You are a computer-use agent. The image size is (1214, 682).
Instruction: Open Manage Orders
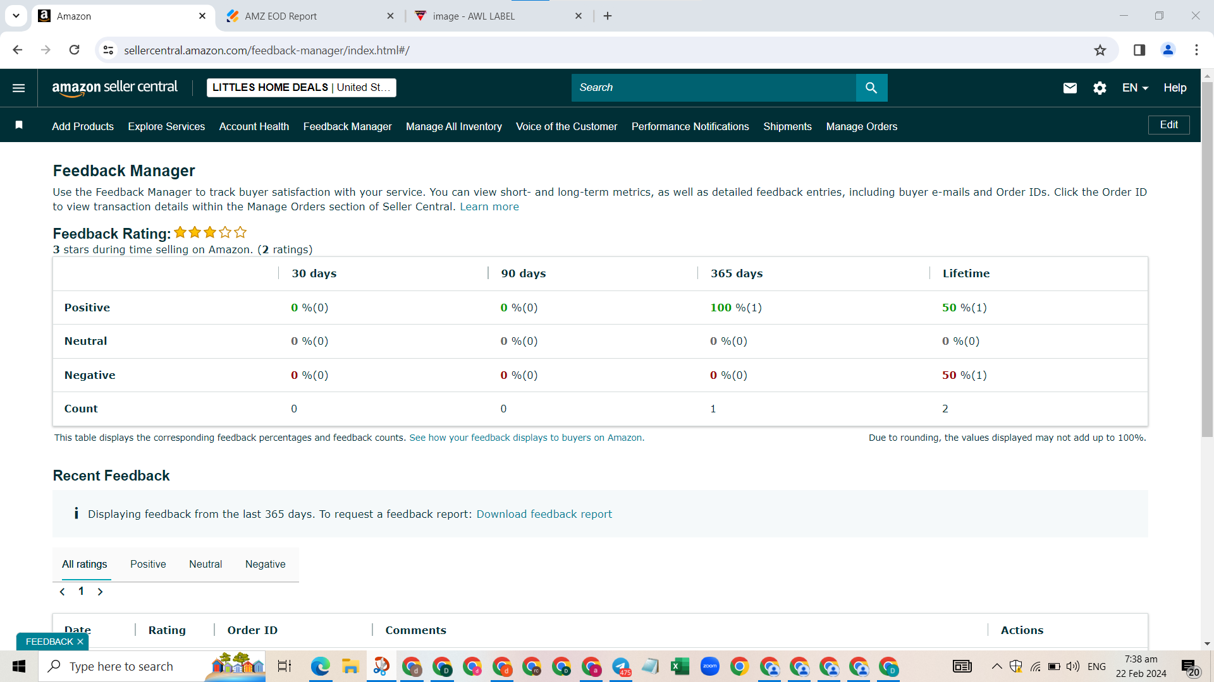pos(862,126)
